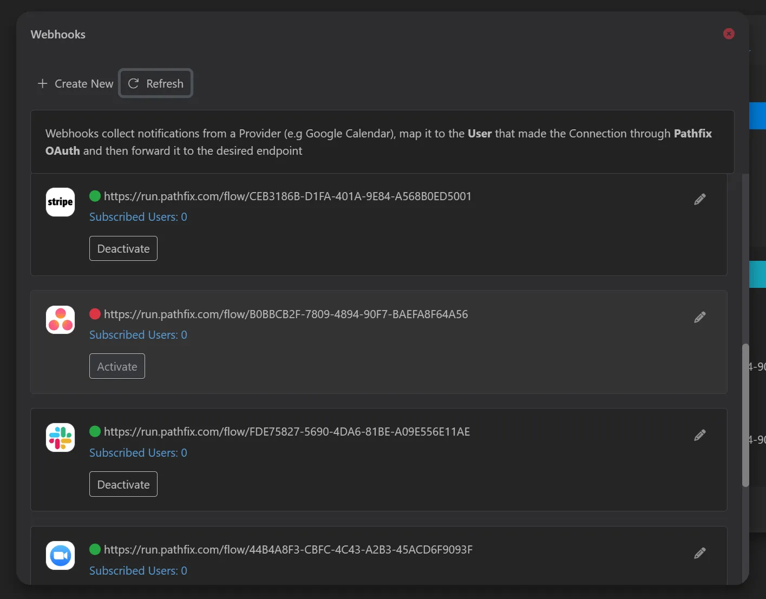
Task: Refresh the webhooks list
Action: 156,83
